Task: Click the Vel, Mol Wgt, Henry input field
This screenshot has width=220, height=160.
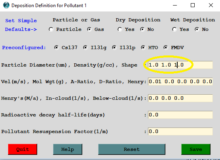Action: point(180,82)
